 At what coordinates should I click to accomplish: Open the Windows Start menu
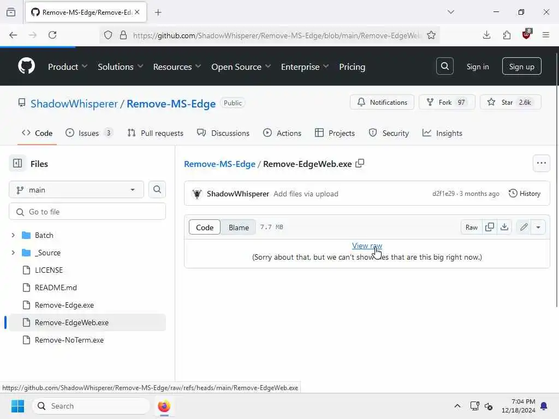coord(17,406)
